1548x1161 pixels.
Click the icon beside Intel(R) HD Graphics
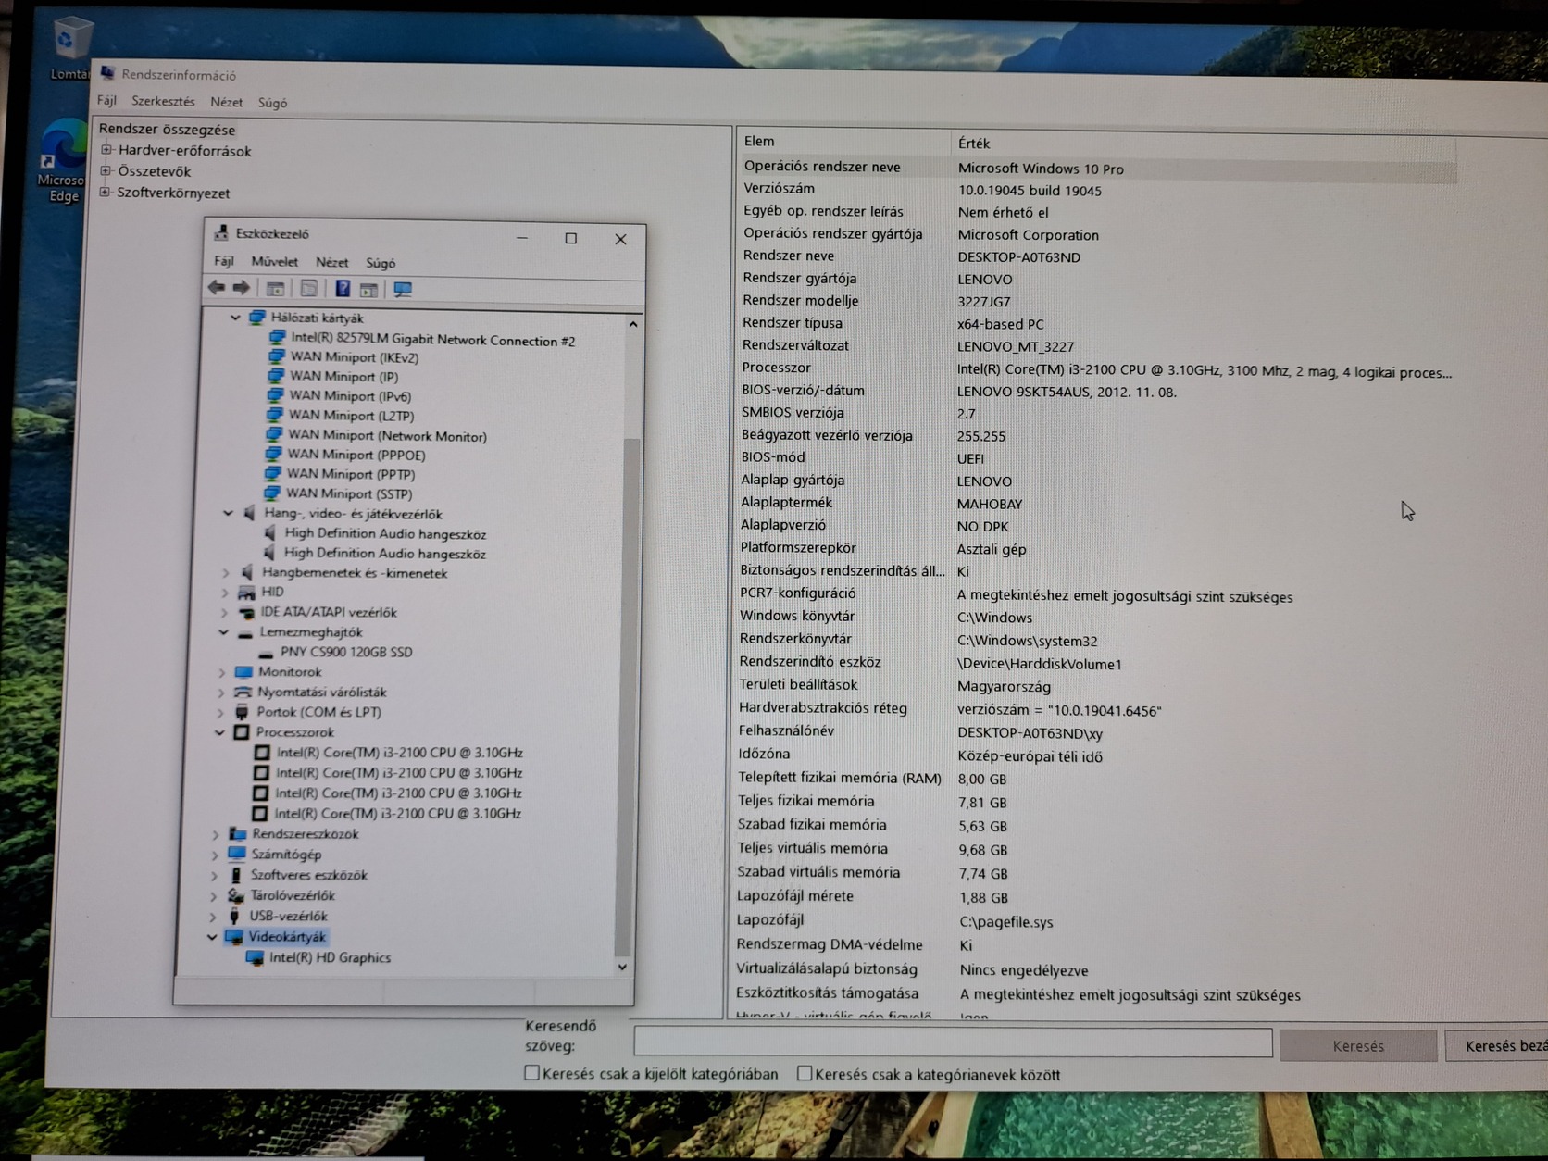(255, 958)
